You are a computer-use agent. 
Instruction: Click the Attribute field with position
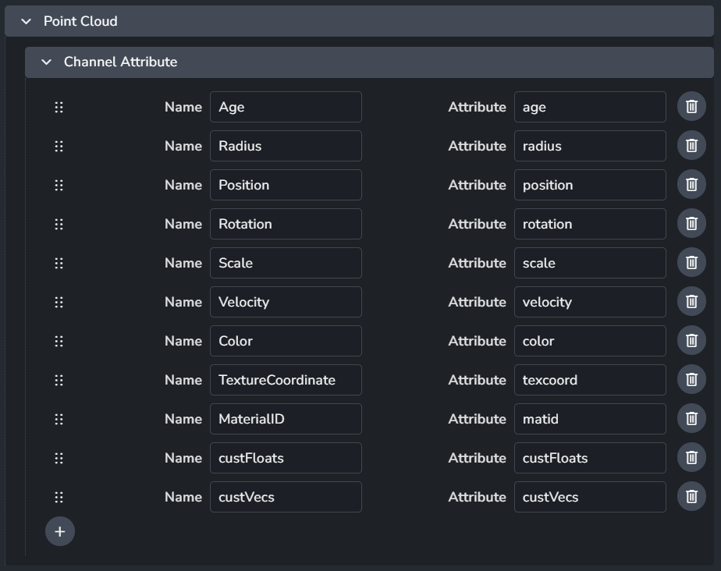point(590,185)
